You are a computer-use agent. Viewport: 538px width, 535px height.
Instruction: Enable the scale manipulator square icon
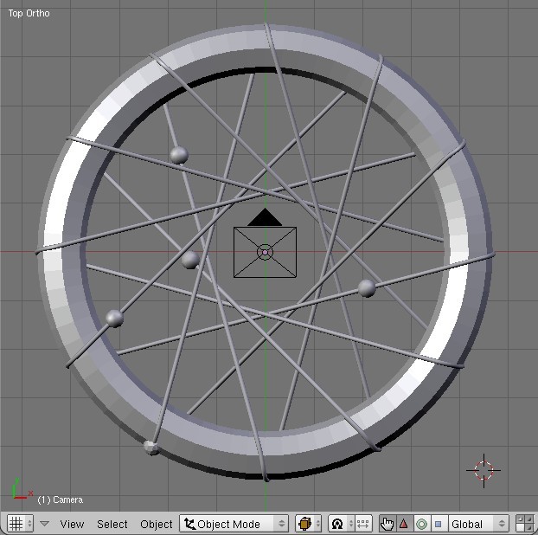[439, 524]
